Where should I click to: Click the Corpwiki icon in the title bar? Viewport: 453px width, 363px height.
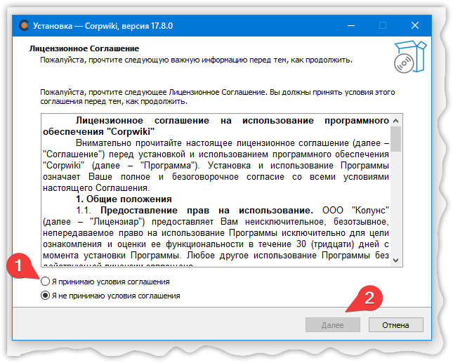[24, 25]
